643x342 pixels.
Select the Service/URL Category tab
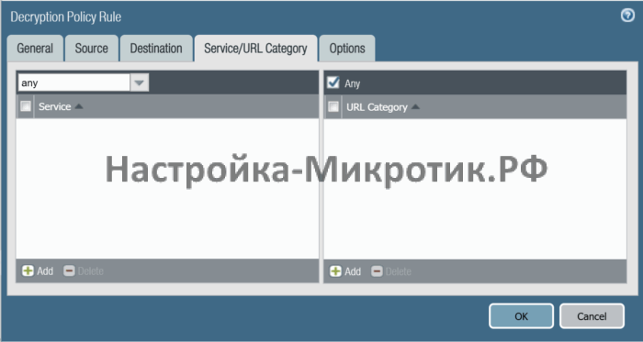pyautogui.click(x=256, y=49)
